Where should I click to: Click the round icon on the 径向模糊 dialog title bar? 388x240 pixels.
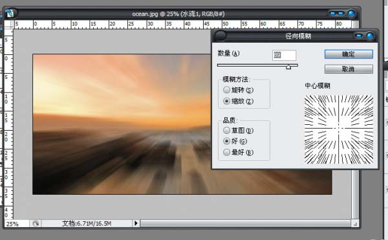click(x=220, y=36)
